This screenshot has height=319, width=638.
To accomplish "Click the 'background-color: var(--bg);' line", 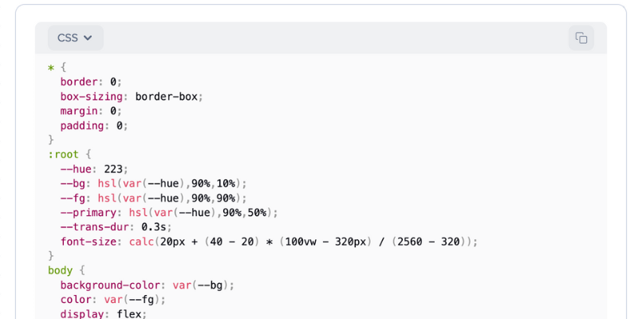I will coord(148,285).
